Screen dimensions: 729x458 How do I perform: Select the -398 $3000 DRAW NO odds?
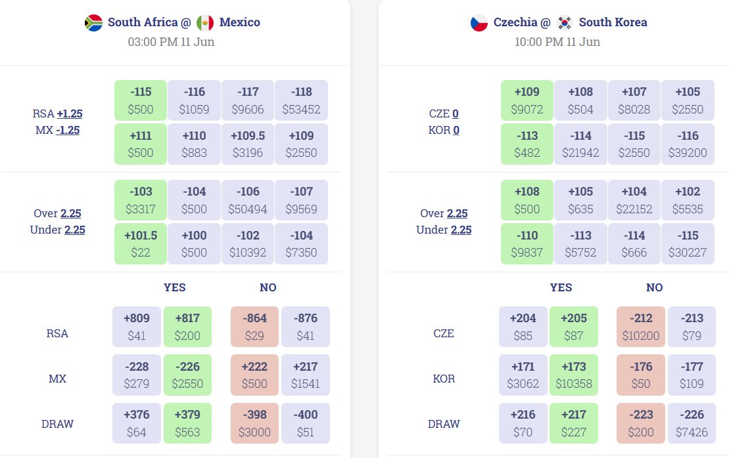254,423
